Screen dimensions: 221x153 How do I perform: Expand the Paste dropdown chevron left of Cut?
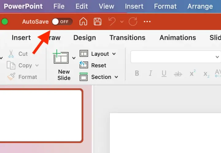click(x=1, y=58)
